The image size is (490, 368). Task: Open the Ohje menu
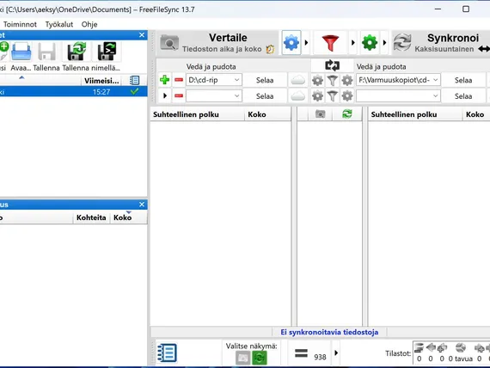tap(89, 24)
